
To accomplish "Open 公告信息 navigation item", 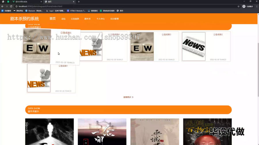I will coord(75,19).
